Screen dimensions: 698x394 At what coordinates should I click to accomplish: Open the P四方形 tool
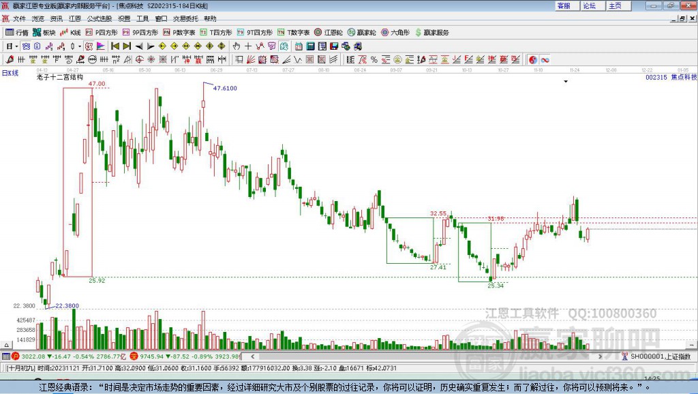[x=101, y=33]
